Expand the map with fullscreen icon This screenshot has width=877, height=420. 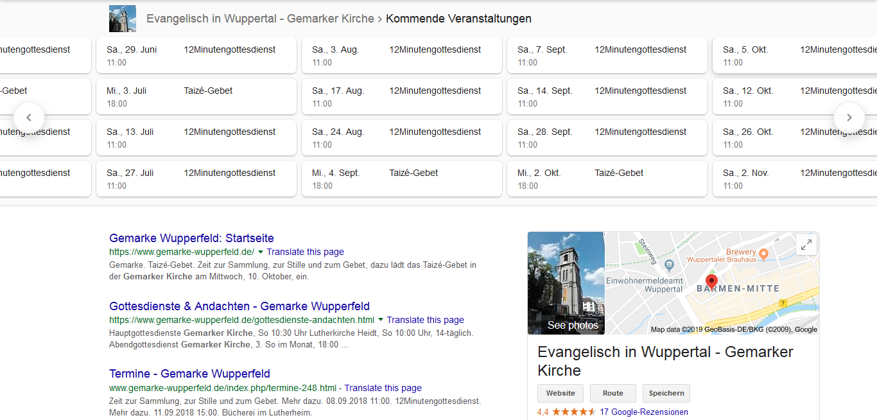(806, 245)
